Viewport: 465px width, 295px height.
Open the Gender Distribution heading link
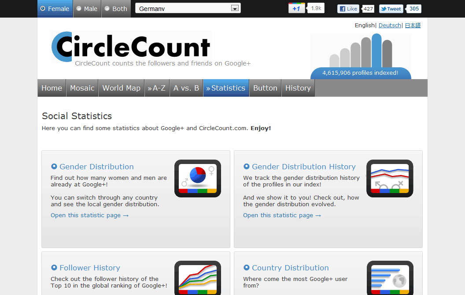(x=97, y=167)
